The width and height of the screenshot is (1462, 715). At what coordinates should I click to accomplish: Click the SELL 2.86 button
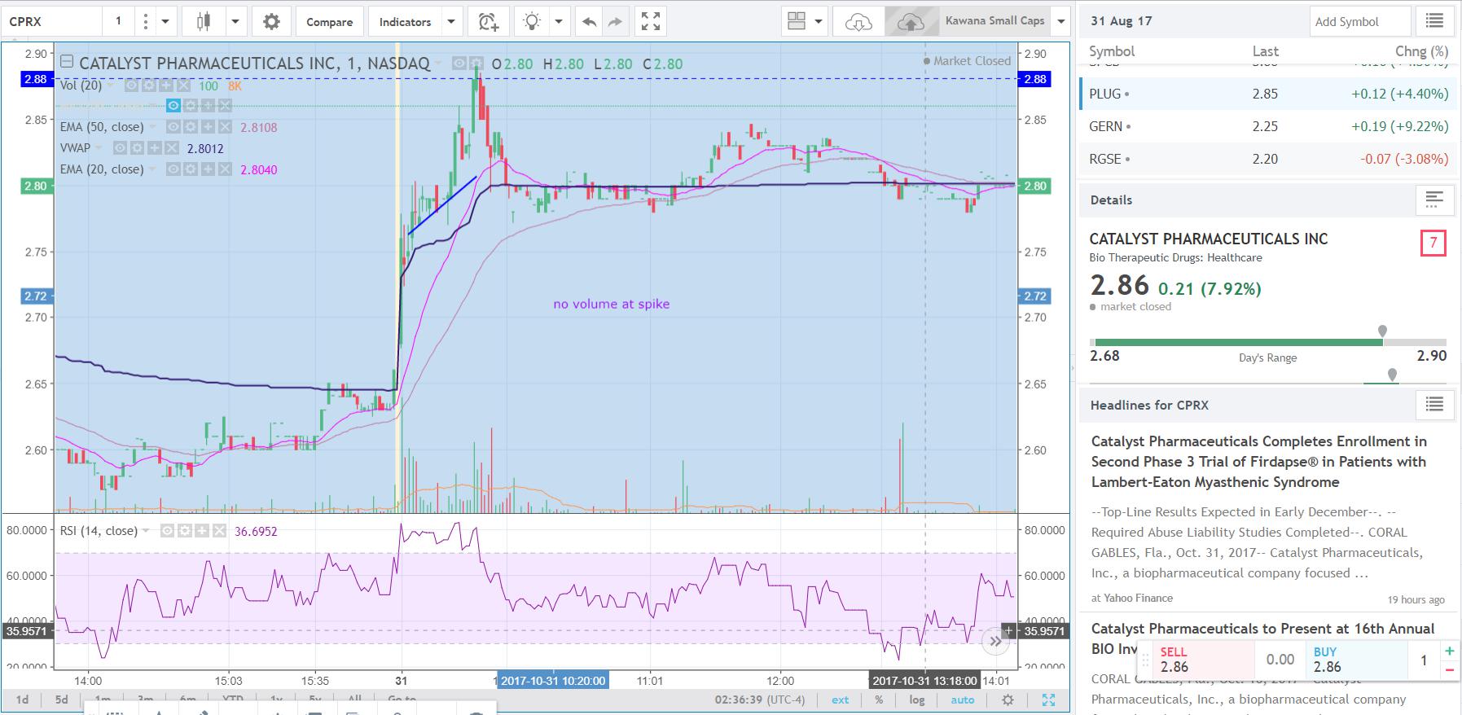pos(1202,660)
